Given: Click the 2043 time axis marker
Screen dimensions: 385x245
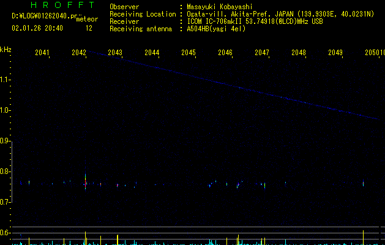Looking at the screenshot, I should pos(115,52).
